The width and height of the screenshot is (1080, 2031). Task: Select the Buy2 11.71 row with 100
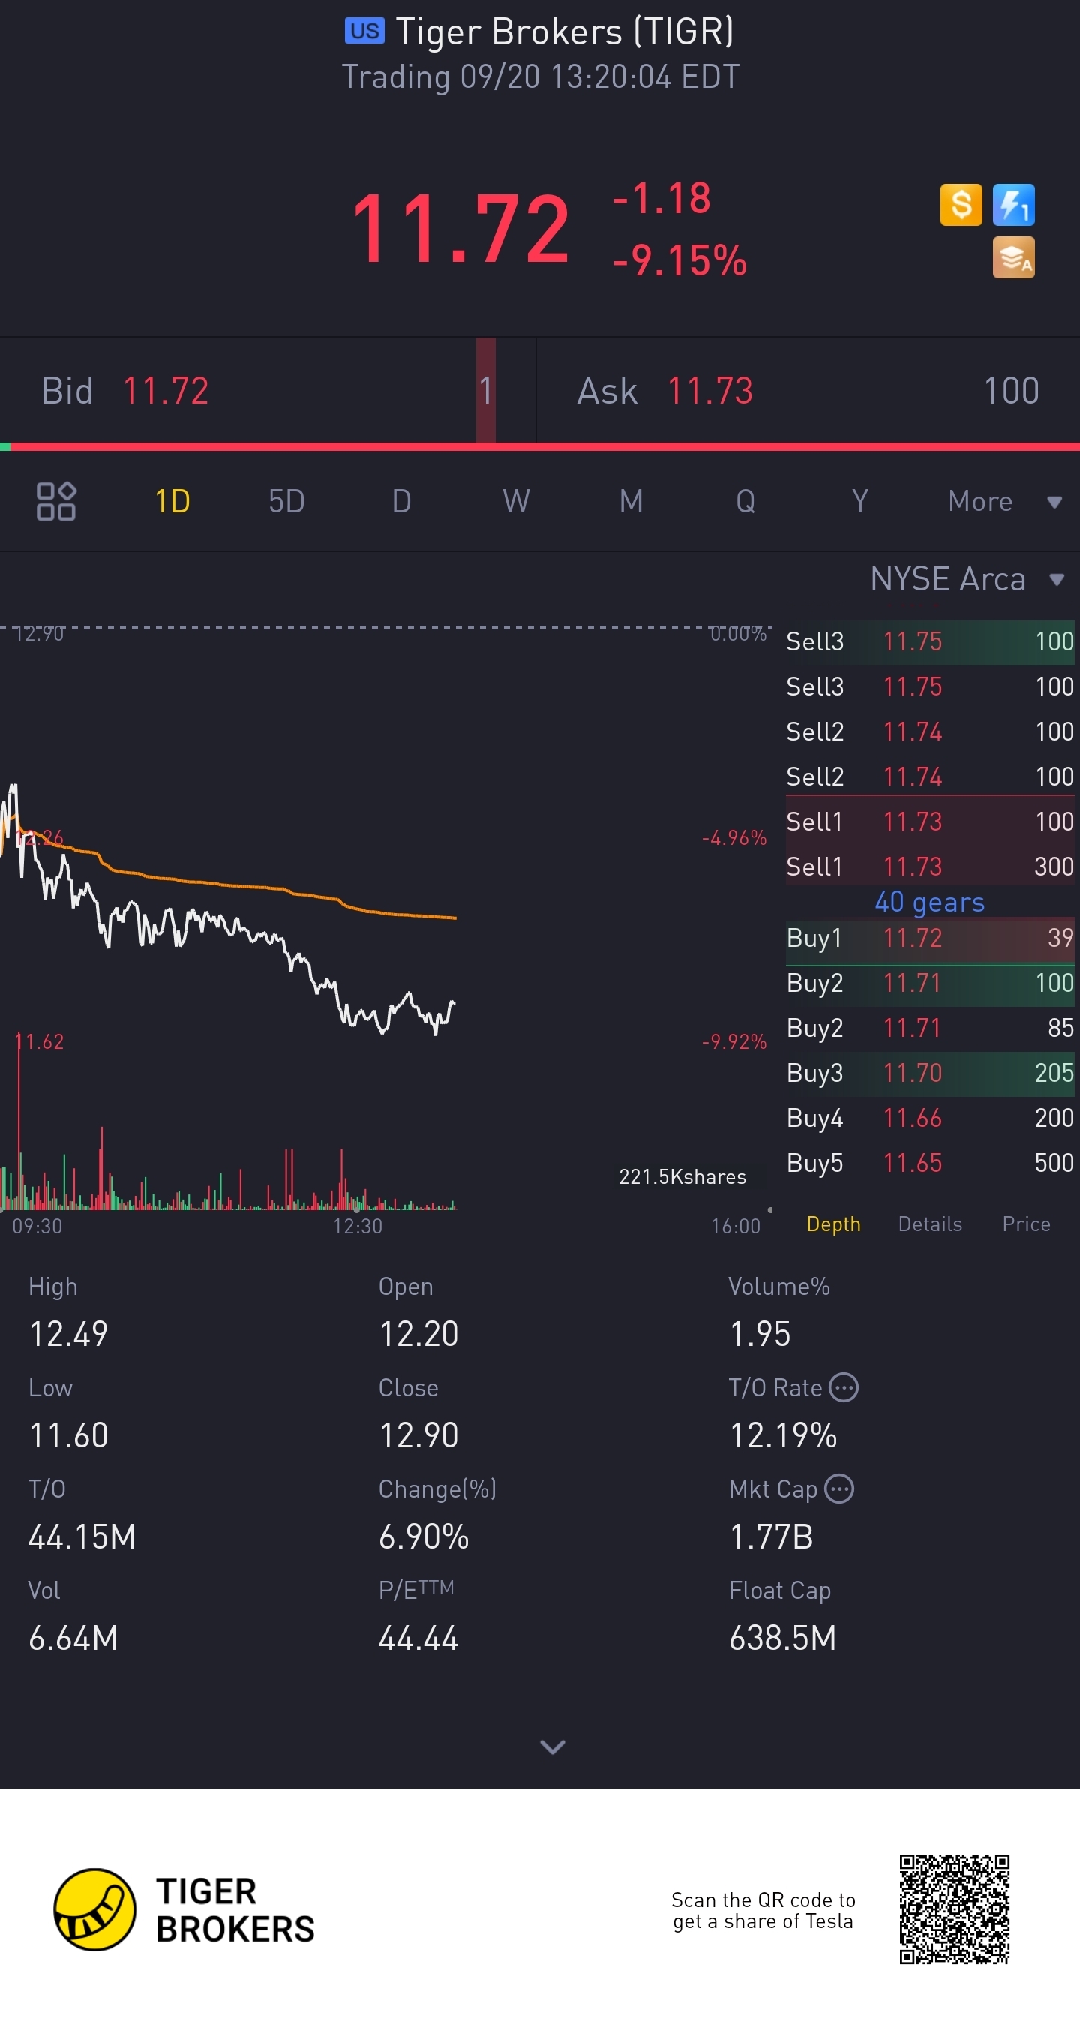(x=930, y=983)
